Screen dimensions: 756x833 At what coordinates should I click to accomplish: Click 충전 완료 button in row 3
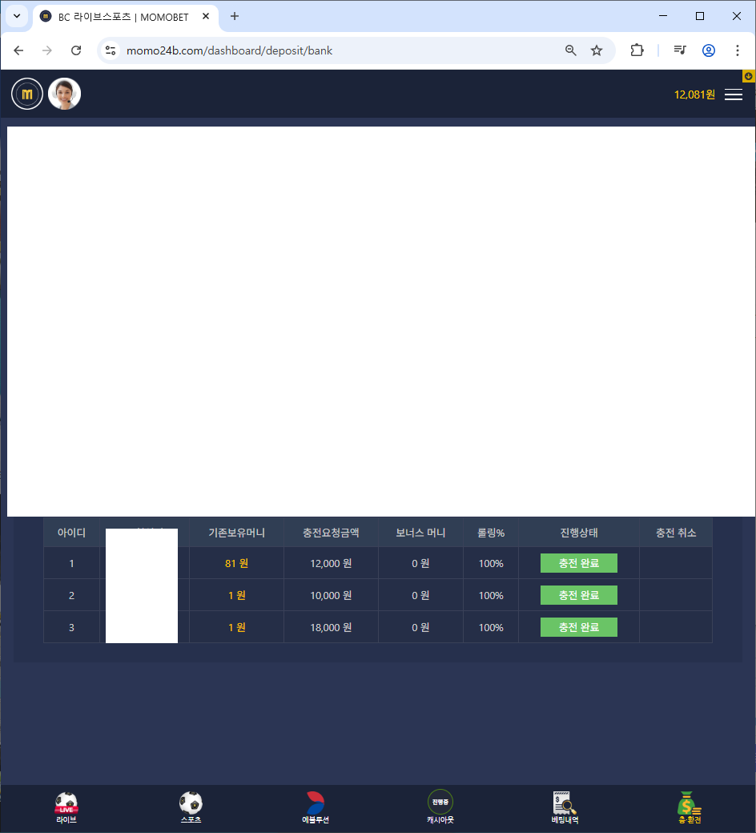pos(578,627)
